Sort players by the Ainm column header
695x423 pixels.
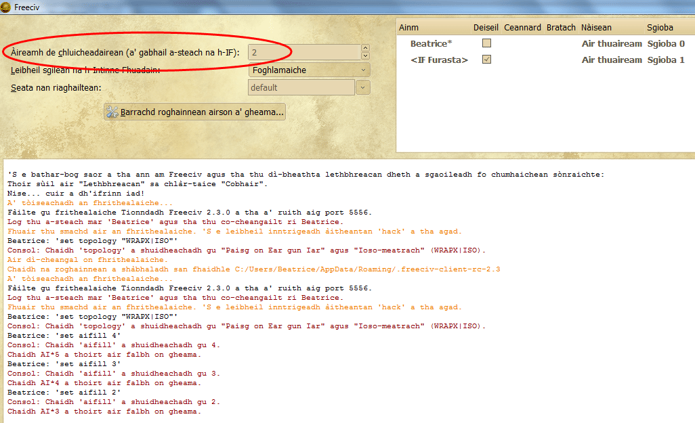point(409,28)
